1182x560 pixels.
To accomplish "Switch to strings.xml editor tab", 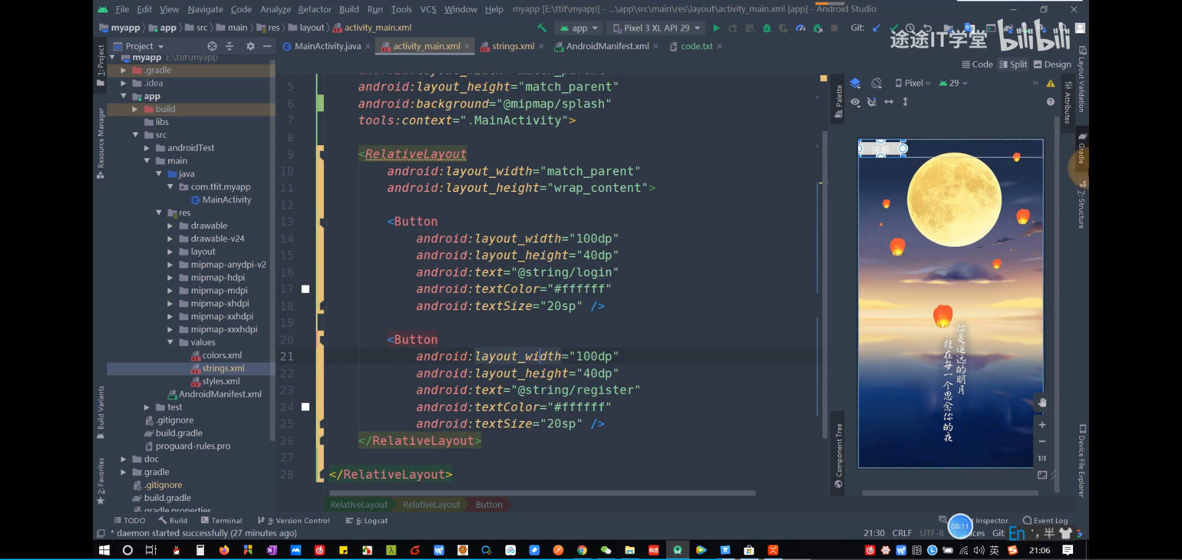I will tap(513, 46).
